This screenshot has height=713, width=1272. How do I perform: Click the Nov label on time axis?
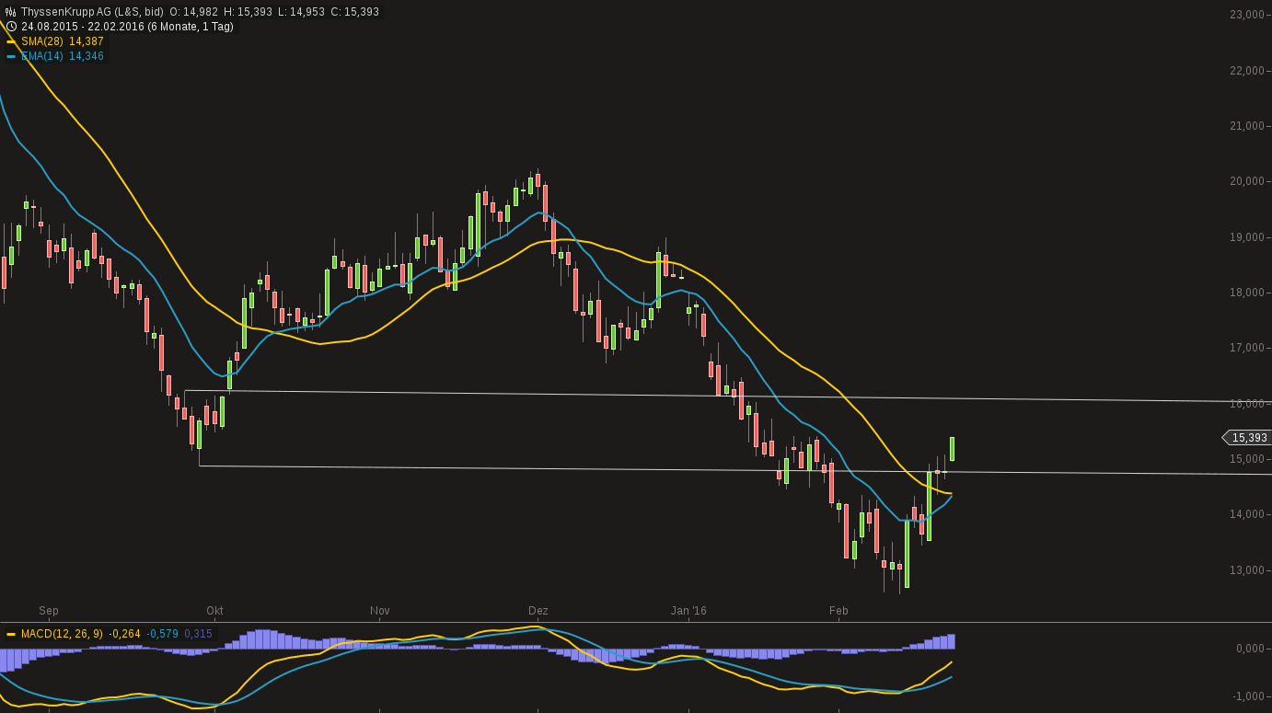pyautogui.click(x=380, y=611)
